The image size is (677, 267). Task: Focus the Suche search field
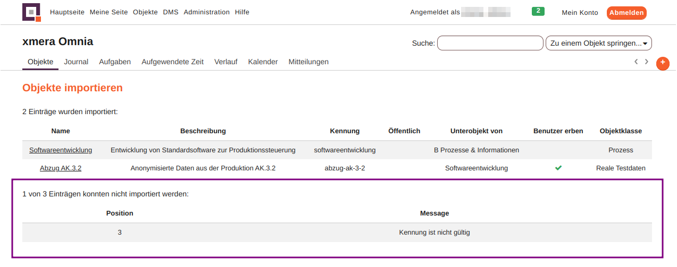490,44
